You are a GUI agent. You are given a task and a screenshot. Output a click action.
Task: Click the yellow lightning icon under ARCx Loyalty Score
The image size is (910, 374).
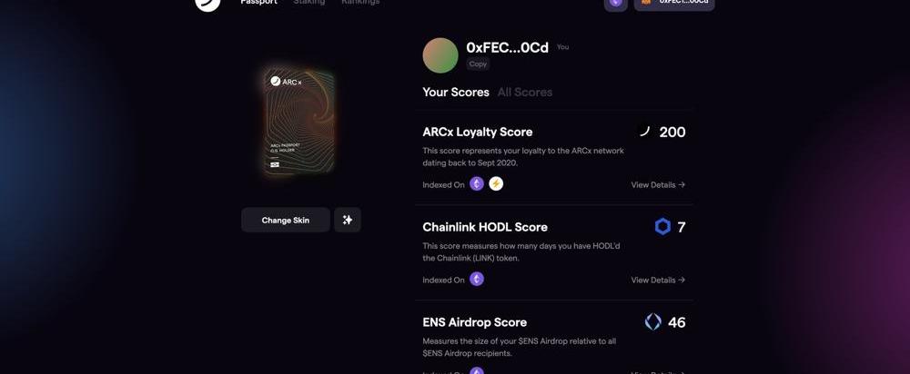[496, 184]
